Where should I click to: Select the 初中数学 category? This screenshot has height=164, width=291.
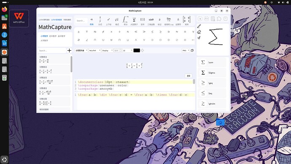pyautogui.click(x=53, y=36)
